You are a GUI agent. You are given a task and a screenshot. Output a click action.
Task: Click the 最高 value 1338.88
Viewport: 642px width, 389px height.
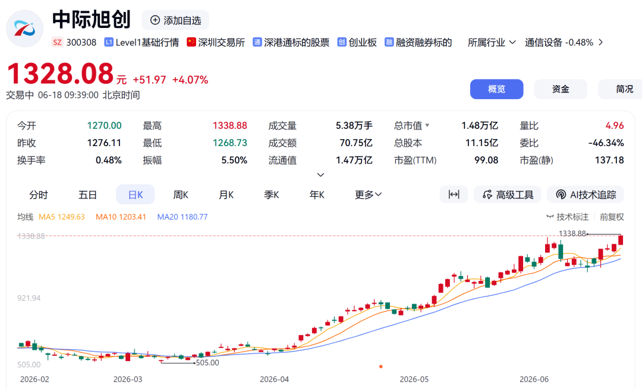point(229,125)
